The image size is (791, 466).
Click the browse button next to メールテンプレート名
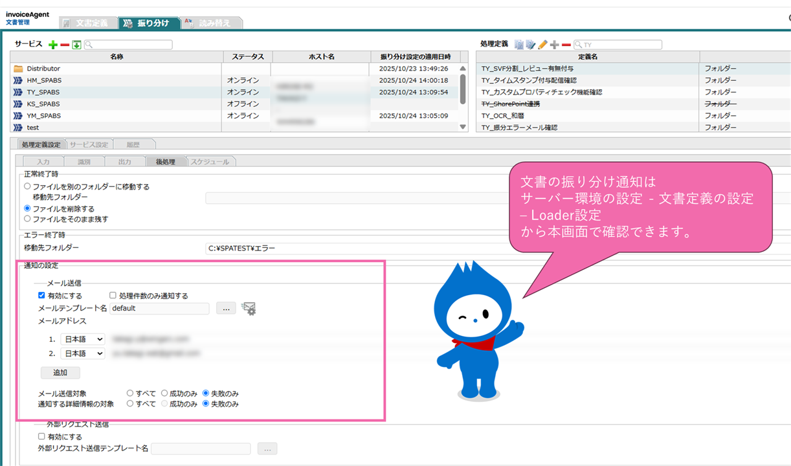[225, 309]
